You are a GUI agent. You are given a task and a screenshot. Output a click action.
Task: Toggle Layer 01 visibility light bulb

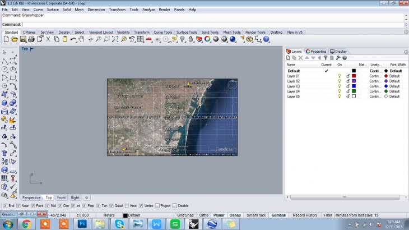(339, 76)
